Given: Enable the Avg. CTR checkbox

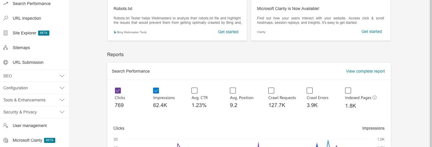Looking at the screenshot, I should click(x=194, y=91).
